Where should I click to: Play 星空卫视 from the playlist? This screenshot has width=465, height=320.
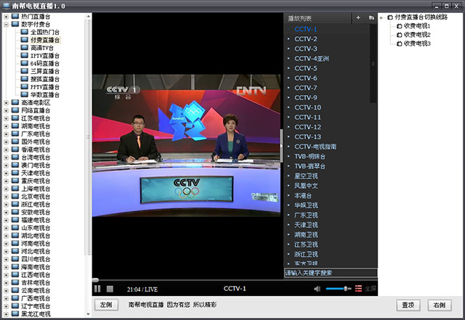coord(306,176)
